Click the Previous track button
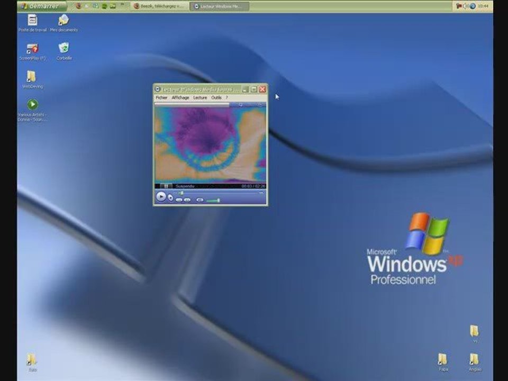This screenshot has height=381, width=508. pyautogui.click(x=179, y=200)
